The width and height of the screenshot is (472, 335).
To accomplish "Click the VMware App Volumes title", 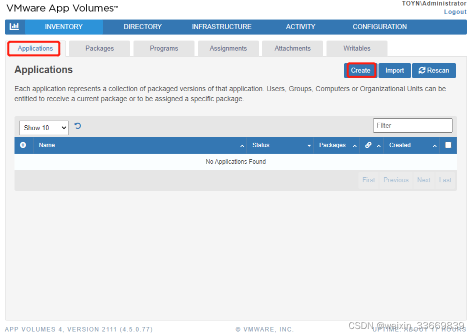I will [62, 8].
